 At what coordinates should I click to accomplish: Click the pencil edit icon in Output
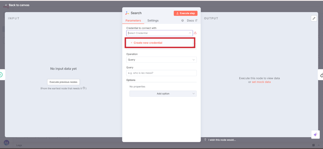click(314, 18)
